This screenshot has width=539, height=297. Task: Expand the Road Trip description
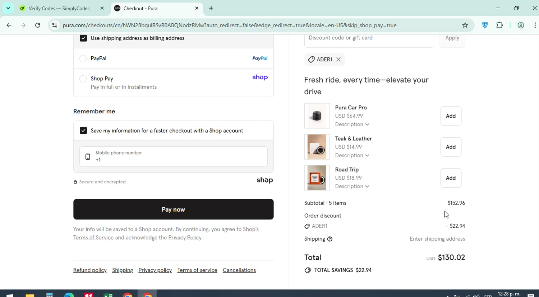pos(352,187)
